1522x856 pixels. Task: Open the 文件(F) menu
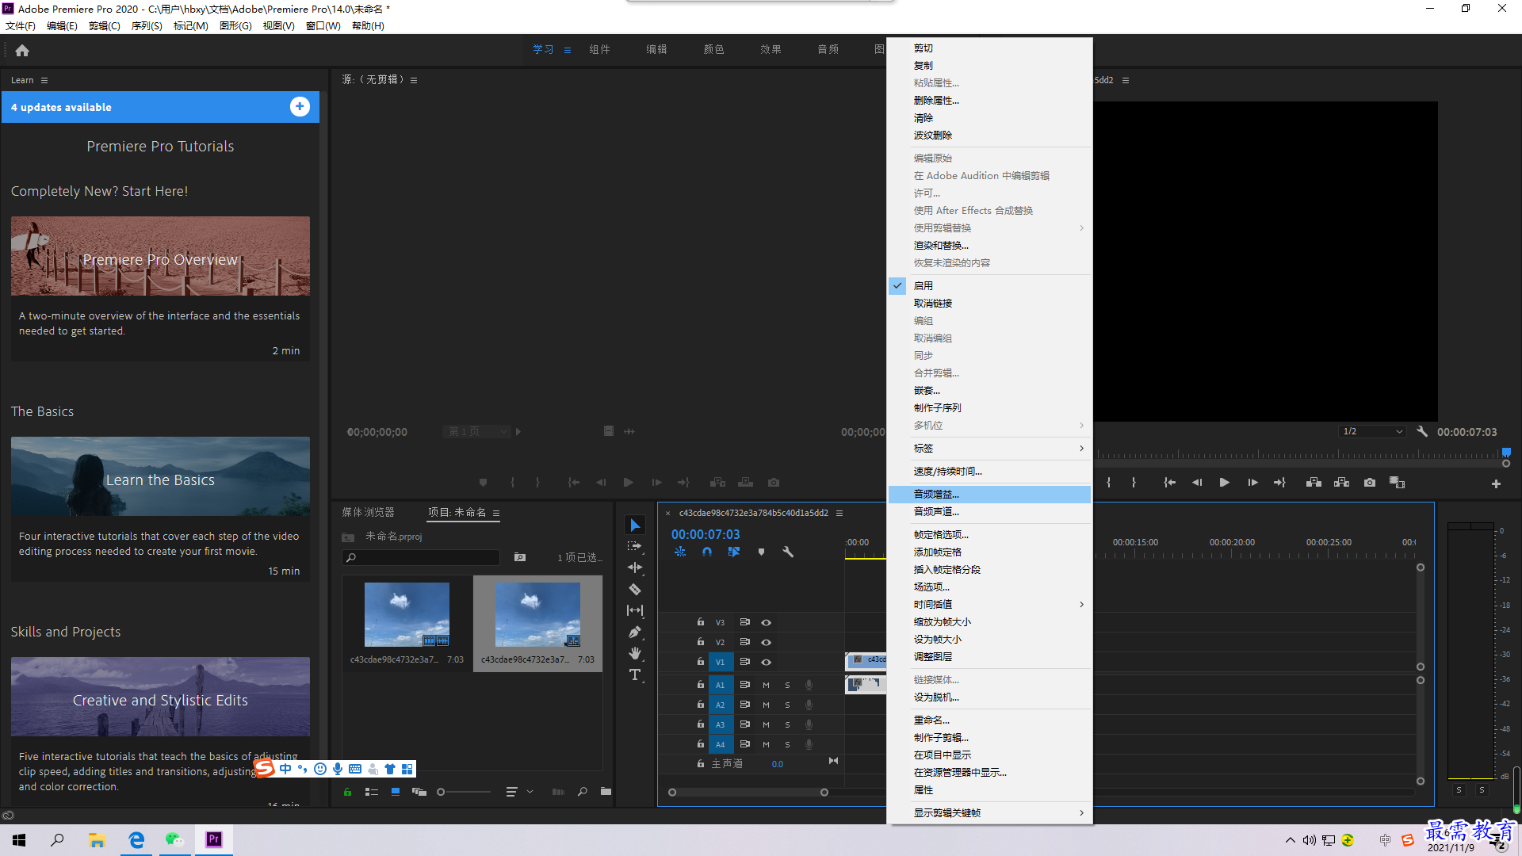click(21, 26)
